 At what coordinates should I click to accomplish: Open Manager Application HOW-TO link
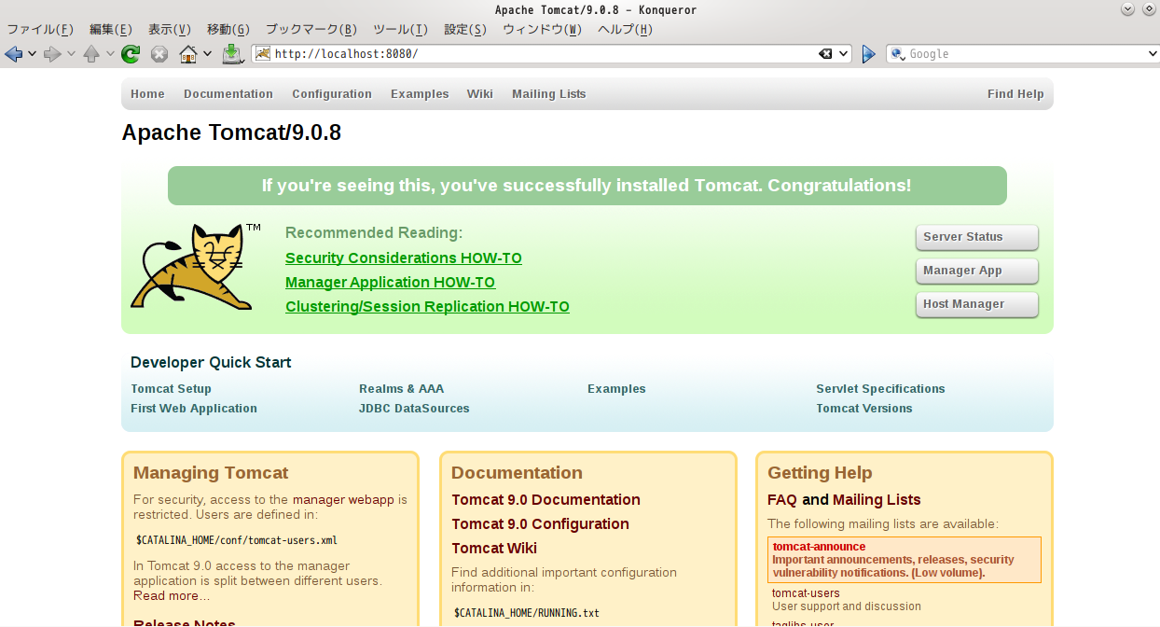point(390,283)
